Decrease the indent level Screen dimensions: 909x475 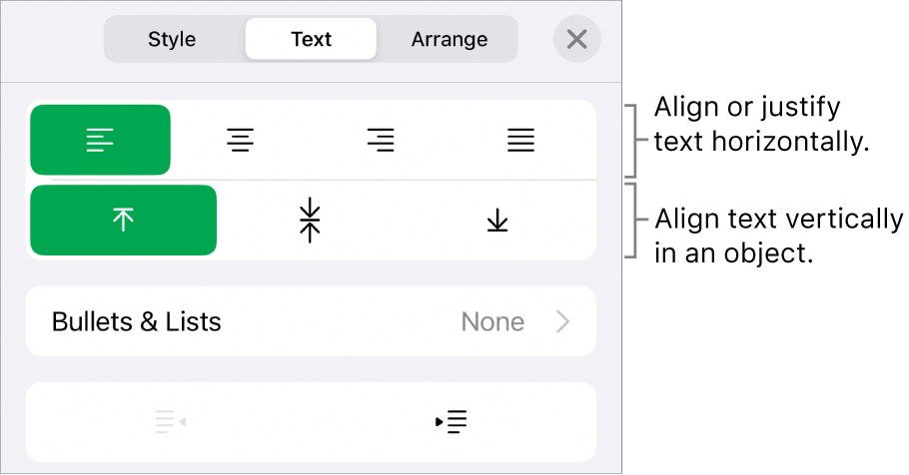click(x=170, y=422)
